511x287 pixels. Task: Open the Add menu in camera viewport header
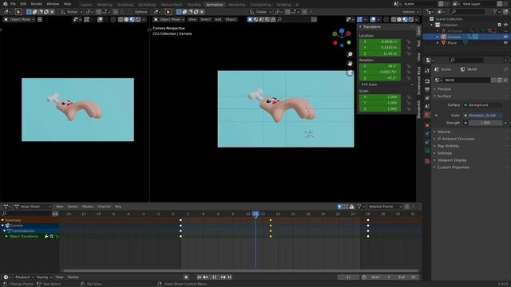(218, 19)
